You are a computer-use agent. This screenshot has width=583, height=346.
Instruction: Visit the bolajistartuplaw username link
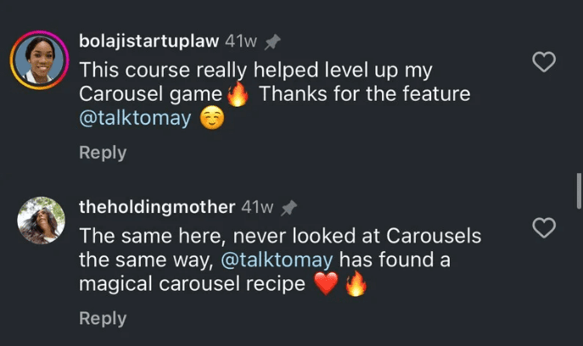click(x=149, y=42)
